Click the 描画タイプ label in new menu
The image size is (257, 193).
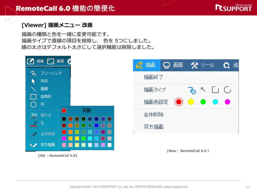tap(155, 90)
